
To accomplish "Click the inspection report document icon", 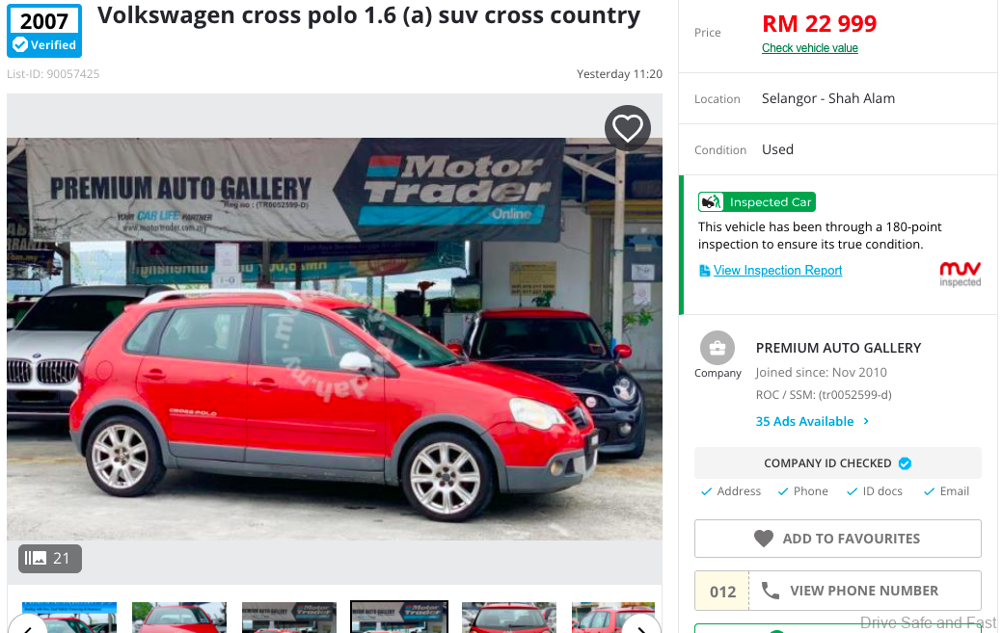I will [x=704, y=271].
